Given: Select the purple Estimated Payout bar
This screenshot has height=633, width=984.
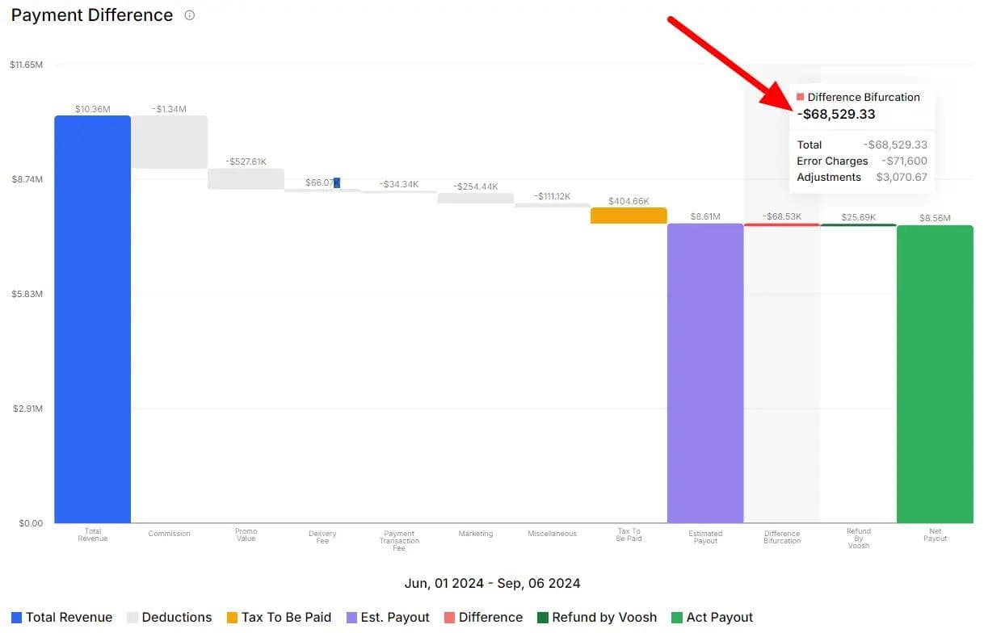Looking at the screenshot, I should point(705,373).
